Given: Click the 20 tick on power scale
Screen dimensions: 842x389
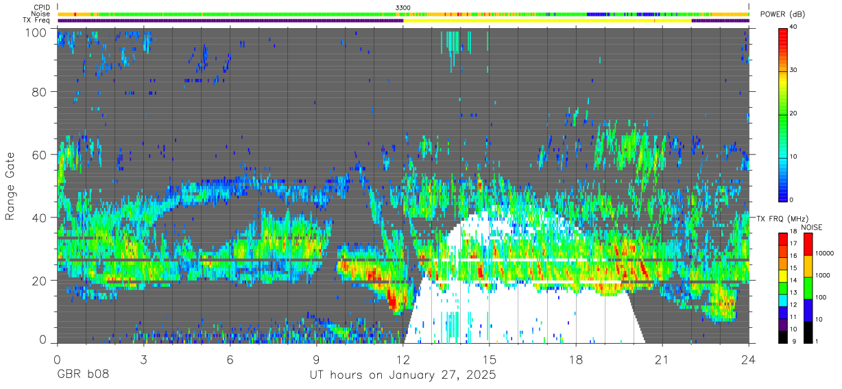Looking at the screenshot, I should point(794,114).
